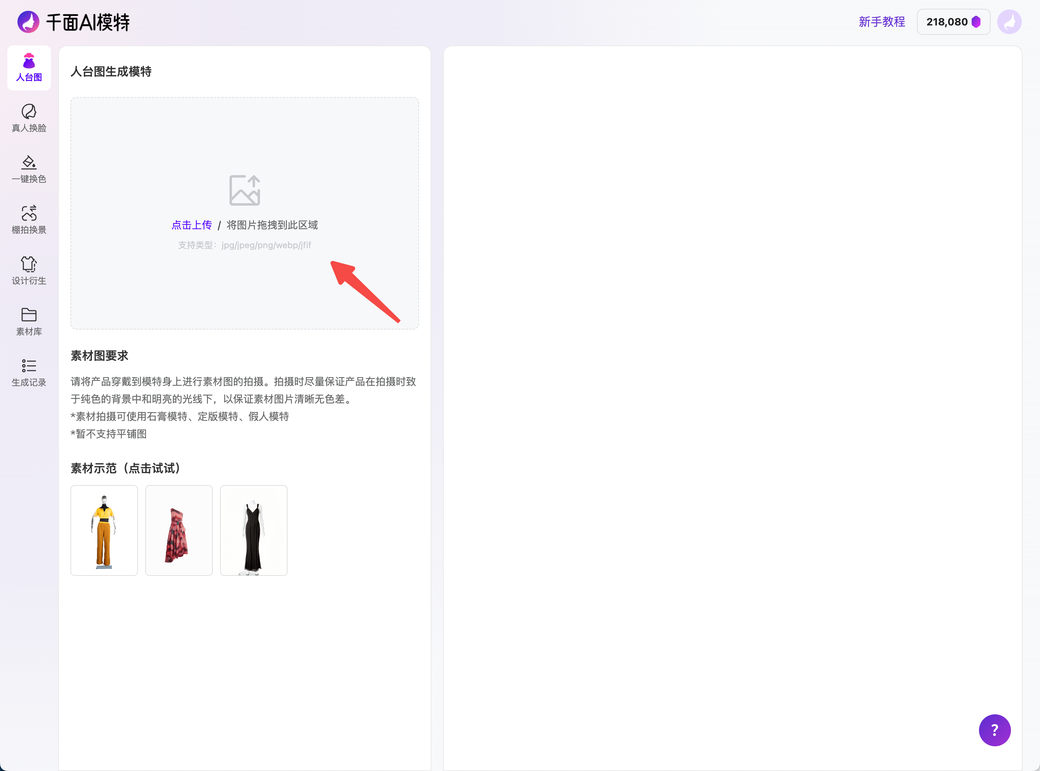1040x771 pixels.
Task: Open the 素材库 material library
Action: click(29, 322)
